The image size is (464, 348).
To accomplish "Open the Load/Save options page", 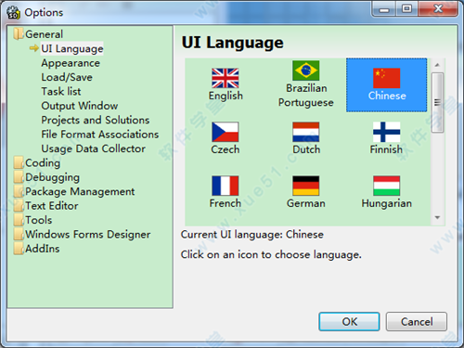I will click(x=67, y=77).
